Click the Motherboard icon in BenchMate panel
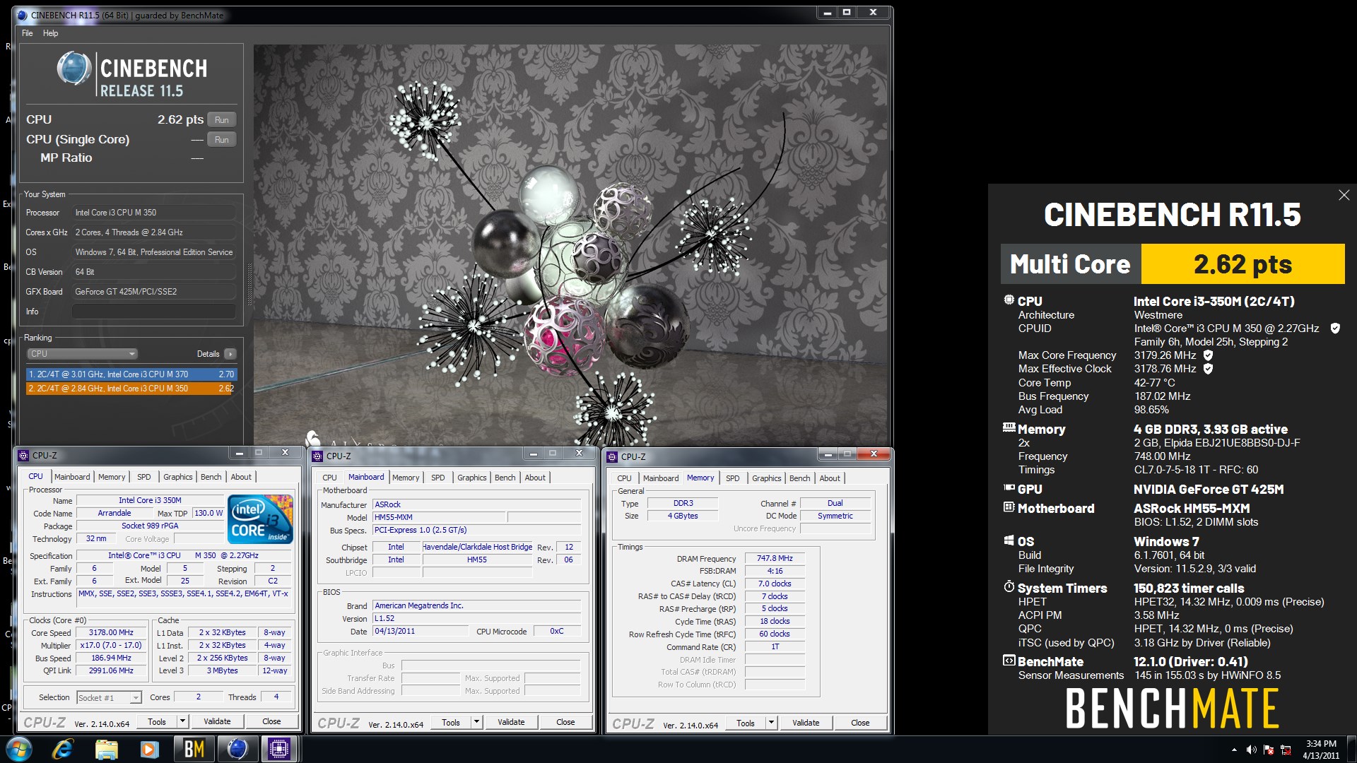 coord(1009,507)
